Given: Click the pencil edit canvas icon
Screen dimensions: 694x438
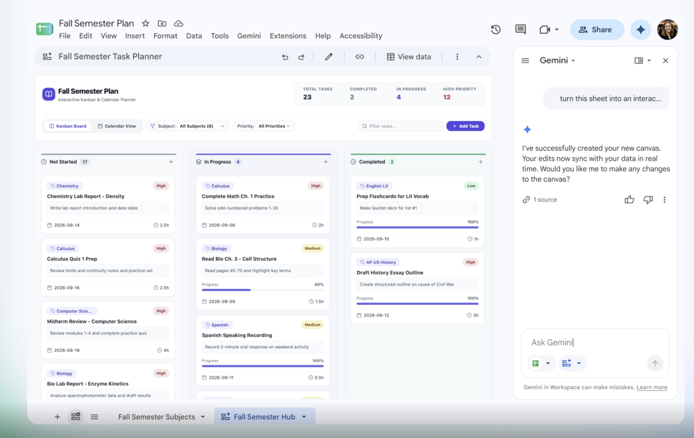Looking at the screenshot, I should coord(329,57).
